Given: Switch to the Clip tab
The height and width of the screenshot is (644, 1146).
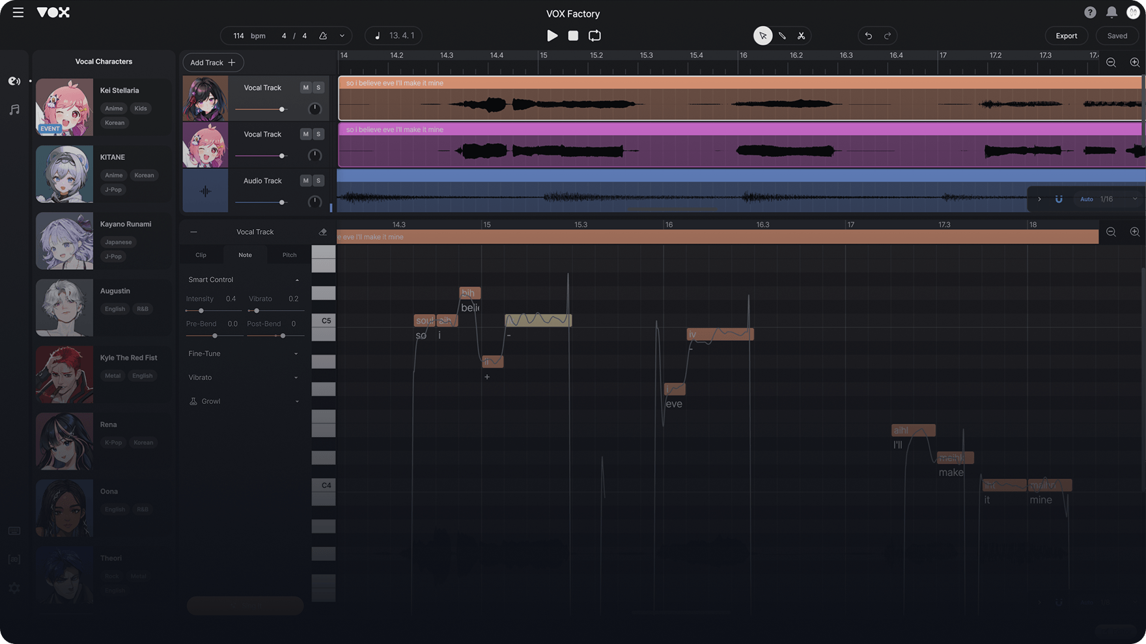Looking at the screenshot, I should pos(201,255).
